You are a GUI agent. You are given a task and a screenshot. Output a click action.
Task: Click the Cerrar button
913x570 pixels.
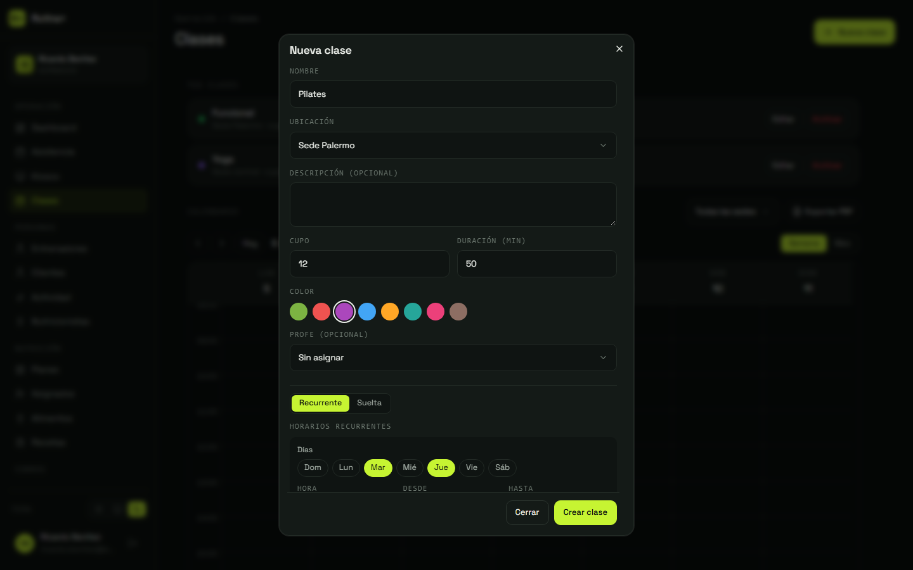pos(527,513)
